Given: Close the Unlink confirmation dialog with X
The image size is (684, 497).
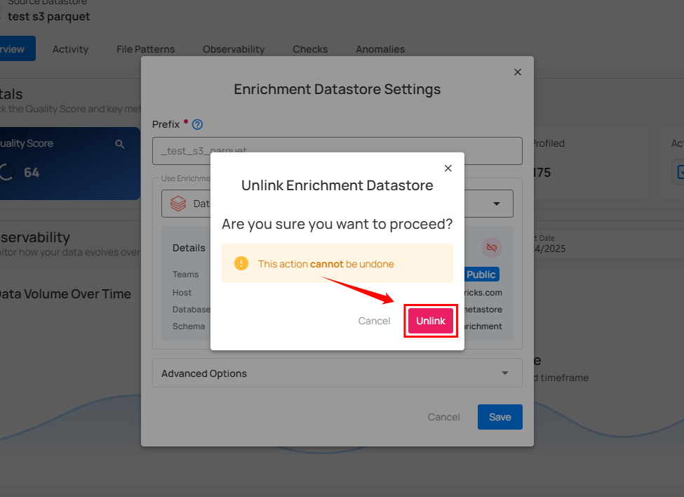Looking at the screenshot, I should pyautogui.click(x=448, y=168).
